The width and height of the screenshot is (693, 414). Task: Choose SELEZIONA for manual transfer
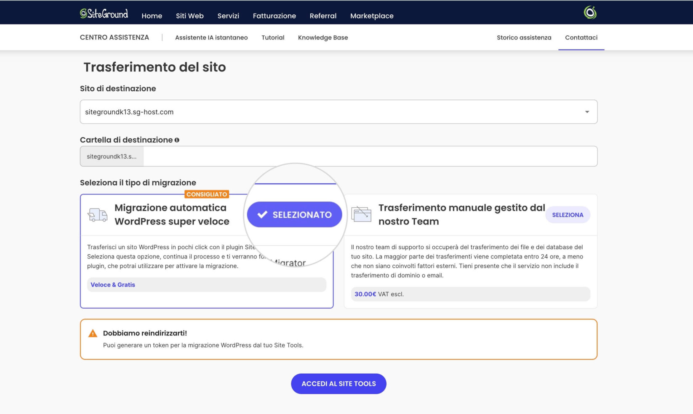pyautogui.click(x=568, y=215)
